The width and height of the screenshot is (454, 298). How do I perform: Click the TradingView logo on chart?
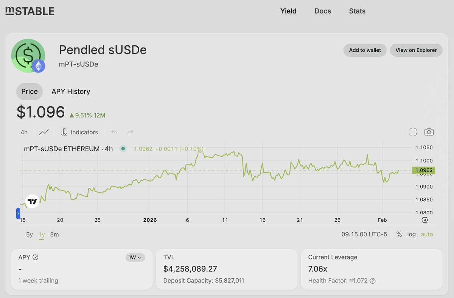point(33,201)
